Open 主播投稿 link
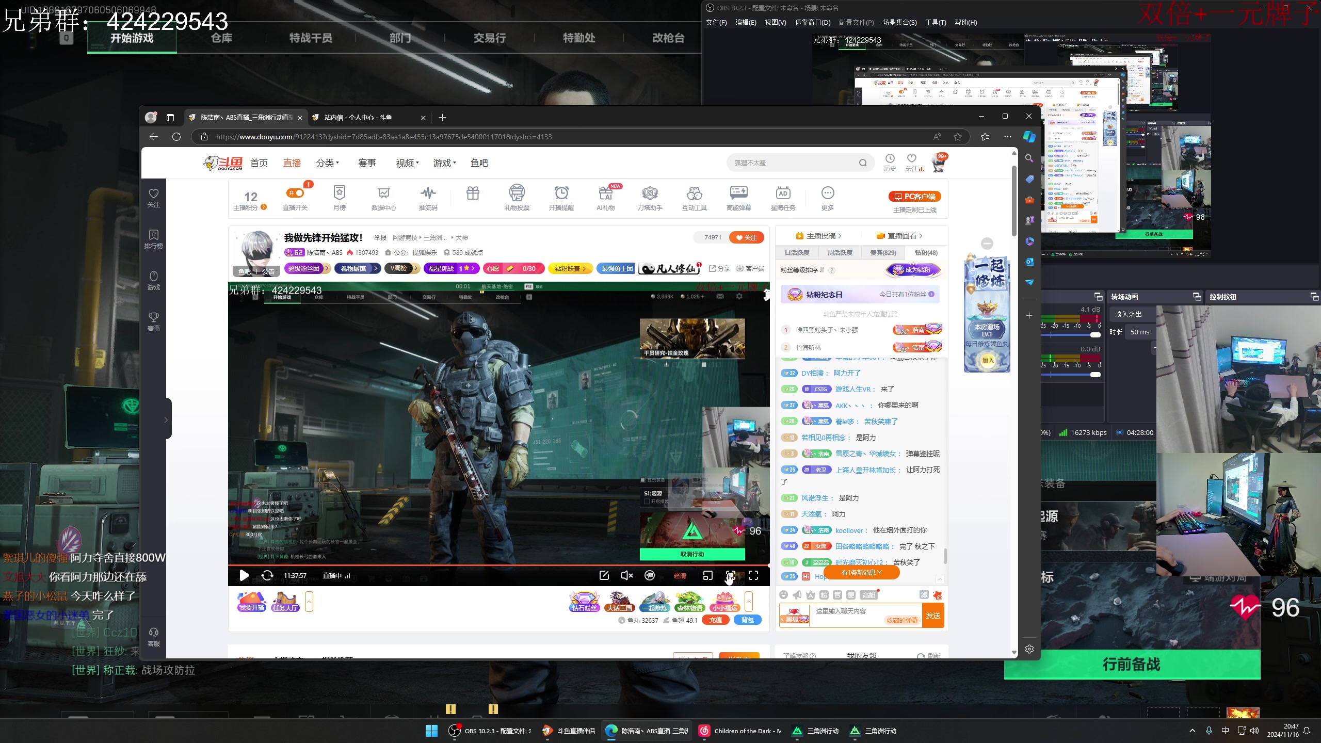Viewport: 1321px width, 743px height. [818, 236]
